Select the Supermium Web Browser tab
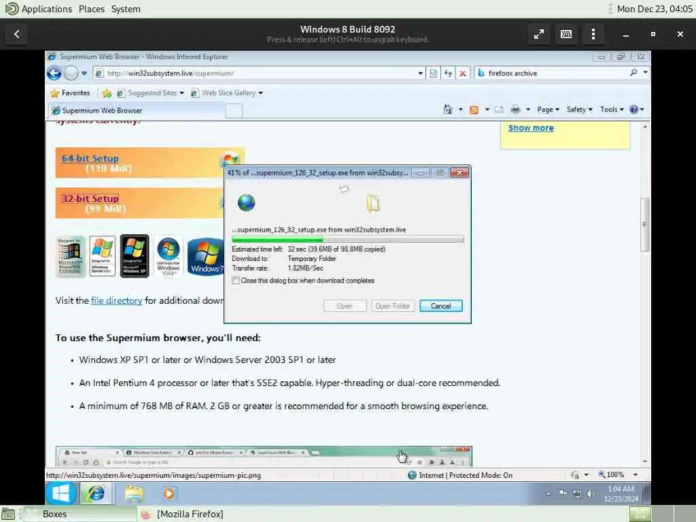This screenshot has width=696, height=522. (x=135, y=111)
